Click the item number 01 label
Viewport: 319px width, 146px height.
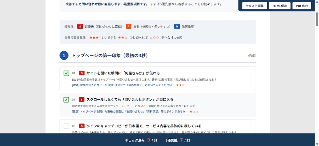pyautogui.click(x=74, y=73)
